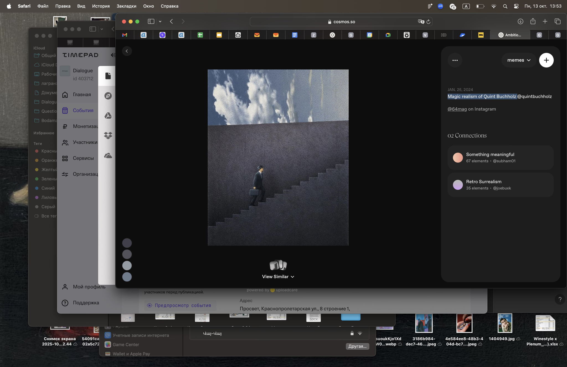This screenshot has height=367, width=567.
Task: Expand the View Similar chevron
Action: pos(293,276)
